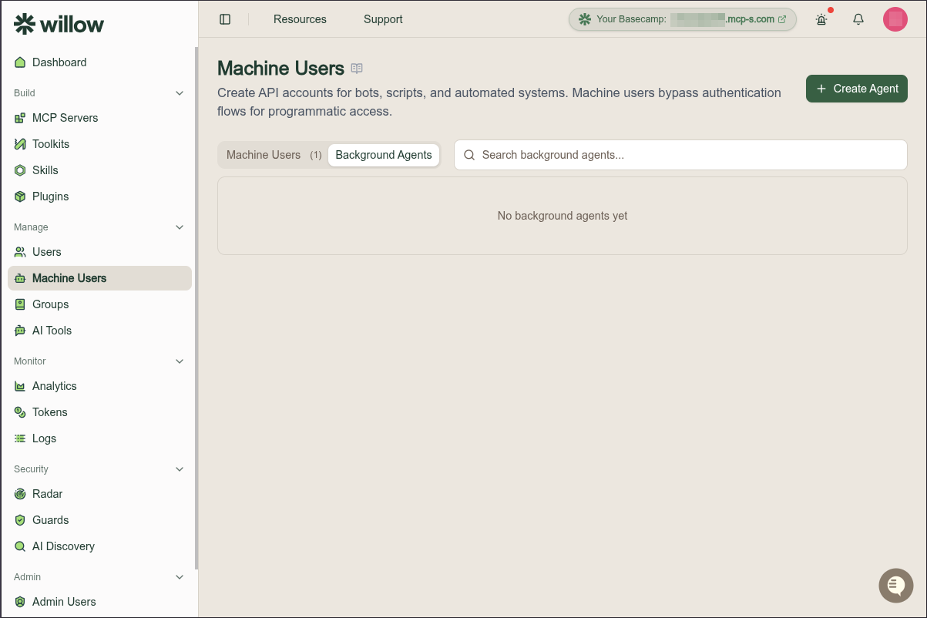927x618 pixels.
Task: Toggle the sidebar collapse icon
Action: tap(225, 19)
